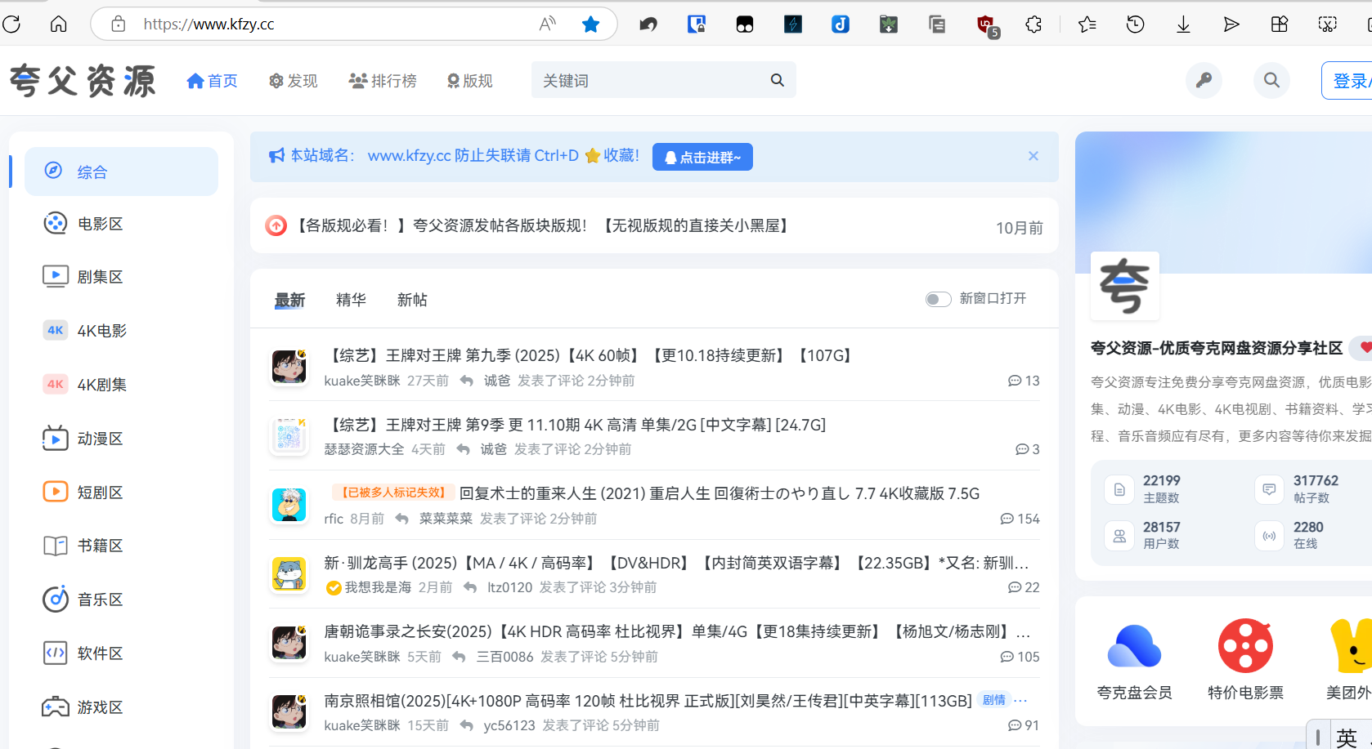Screen dimensions: 1372x749
Task: Click the 特价电影票 film reel icon
Action: click(x=1245, y=646)
